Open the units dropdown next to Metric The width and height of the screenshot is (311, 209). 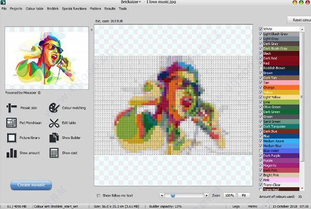tap(266, 206)
